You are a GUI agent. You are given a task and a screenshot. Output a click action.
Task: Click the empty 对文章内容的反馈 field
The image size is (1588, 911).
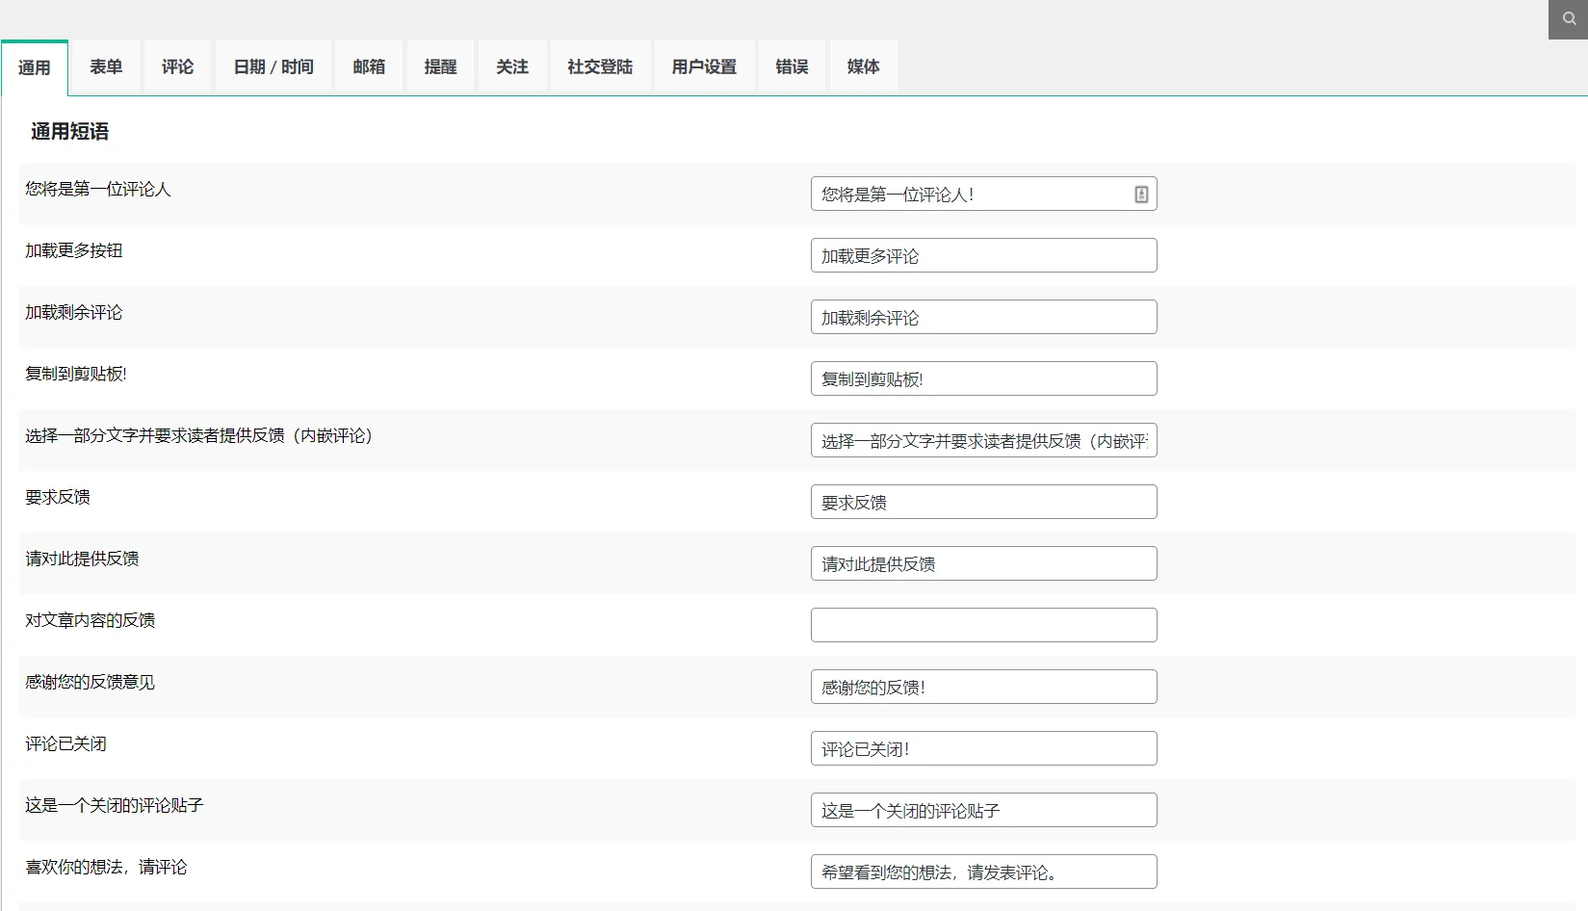(x=983, y=625)
